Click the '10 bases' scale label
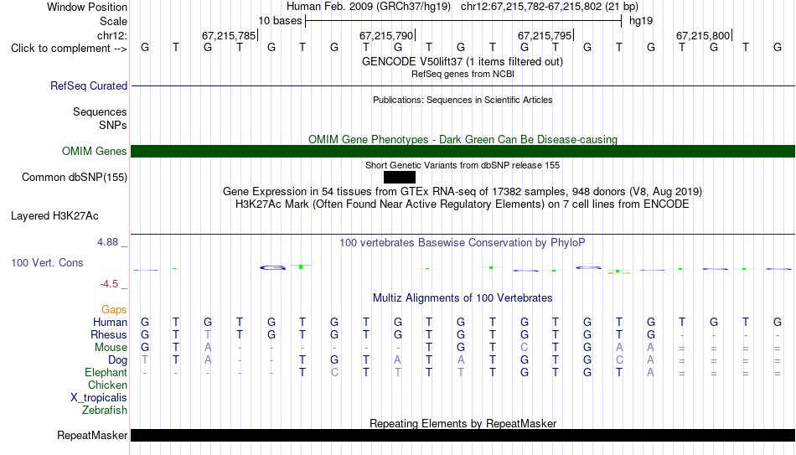796x455 pixels. tap(280, 21)
